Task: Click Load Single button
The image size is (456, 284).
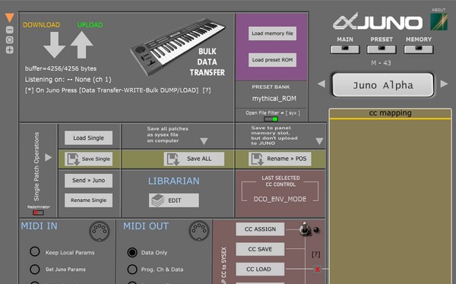Action: (x=88, y=137)
